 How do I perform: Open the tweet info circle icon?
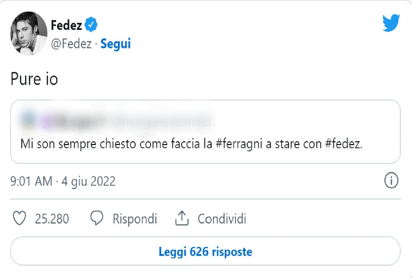[391, 181]
